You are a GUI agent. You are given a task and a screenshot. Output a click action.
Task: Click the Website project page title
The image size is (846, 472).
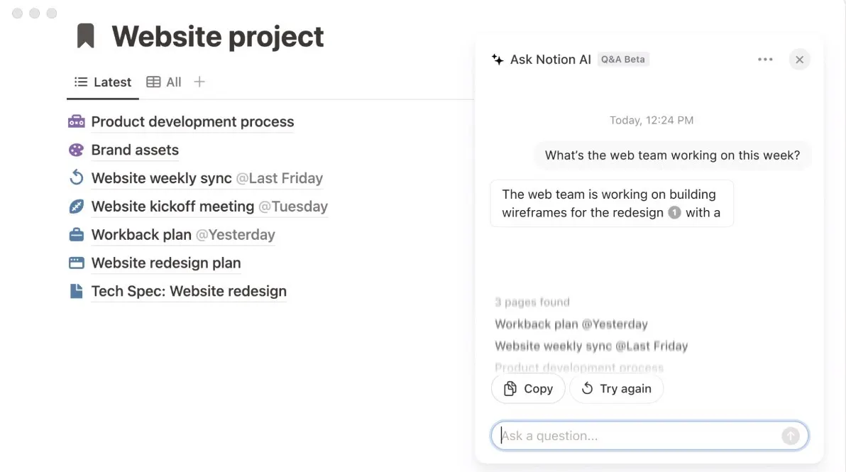(217, 37)
